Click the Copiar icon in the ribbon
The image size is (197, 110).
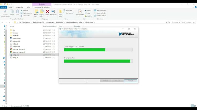12,12
